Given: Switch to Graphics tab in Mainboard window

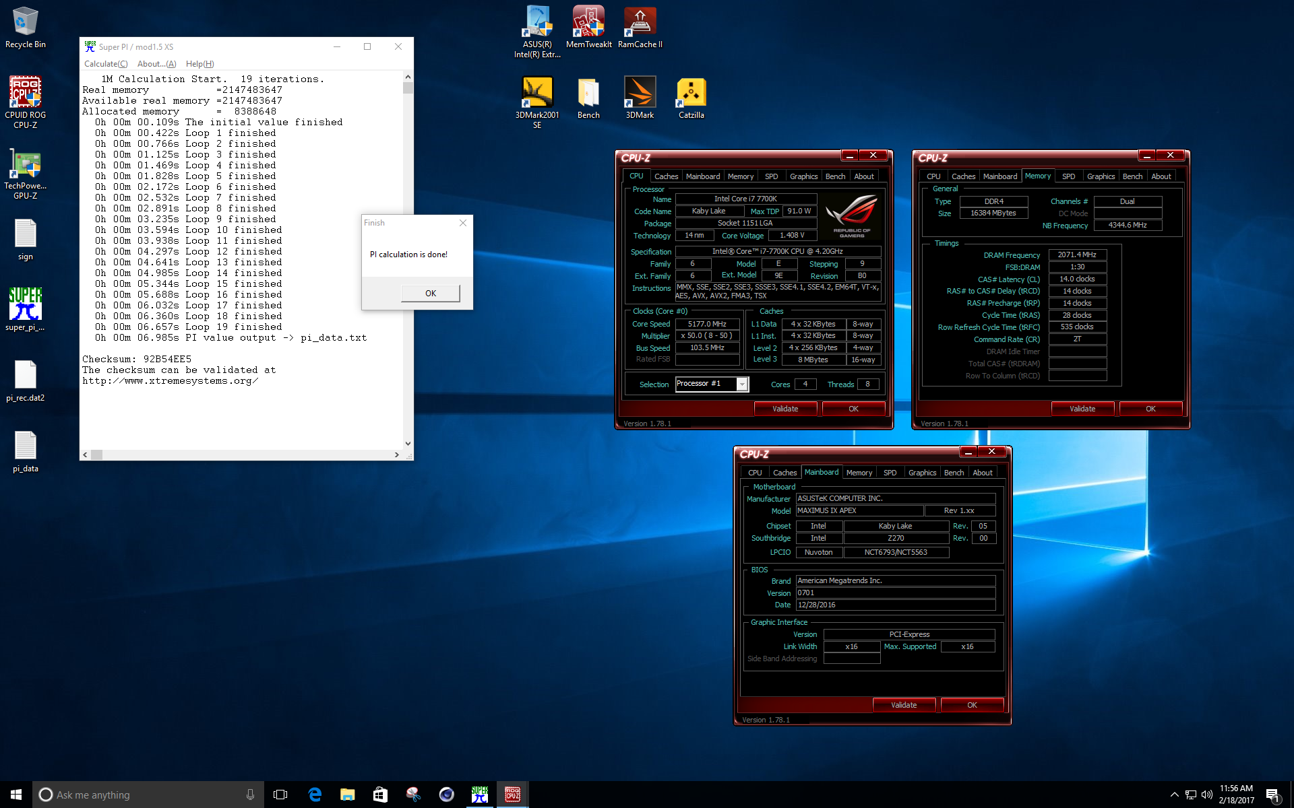Looking at the screenshot, I should point(922,473).
